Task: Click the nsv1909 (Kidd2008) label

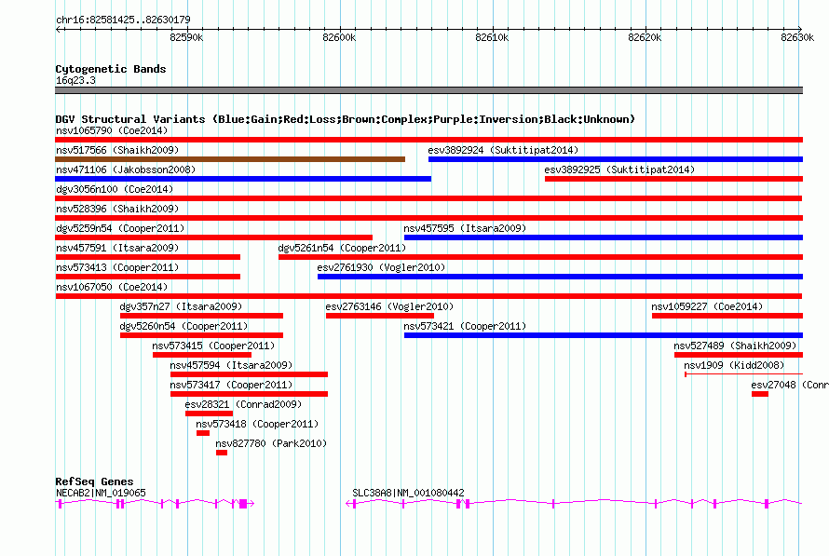Action: click(734, 365)
